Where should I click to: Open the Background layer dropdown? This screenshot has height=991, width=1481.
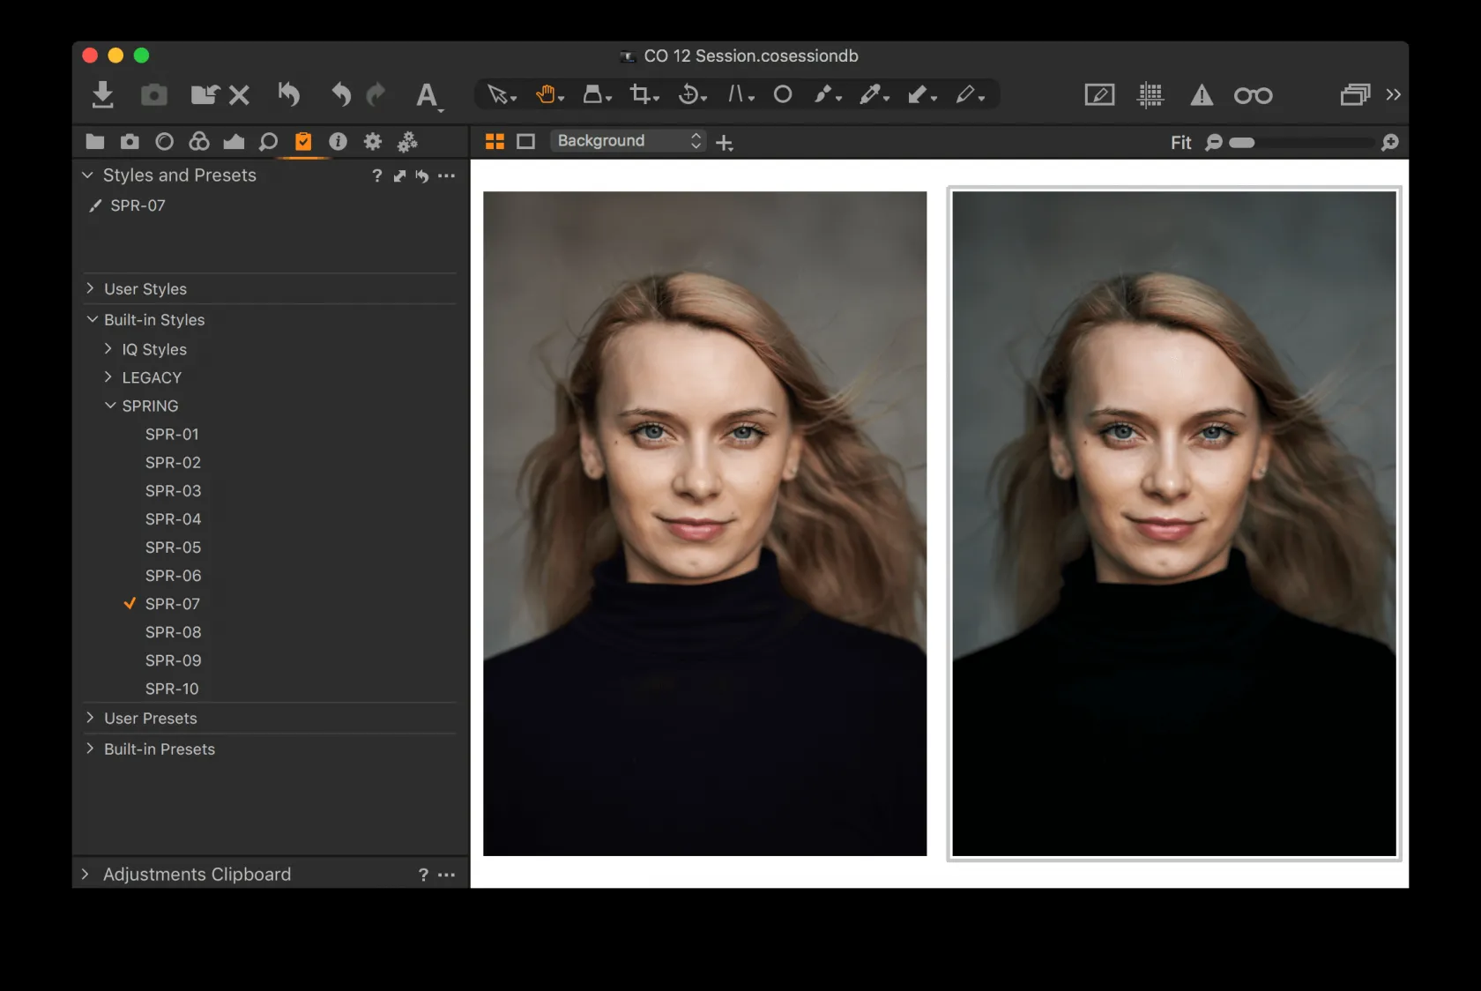[628, 141]
